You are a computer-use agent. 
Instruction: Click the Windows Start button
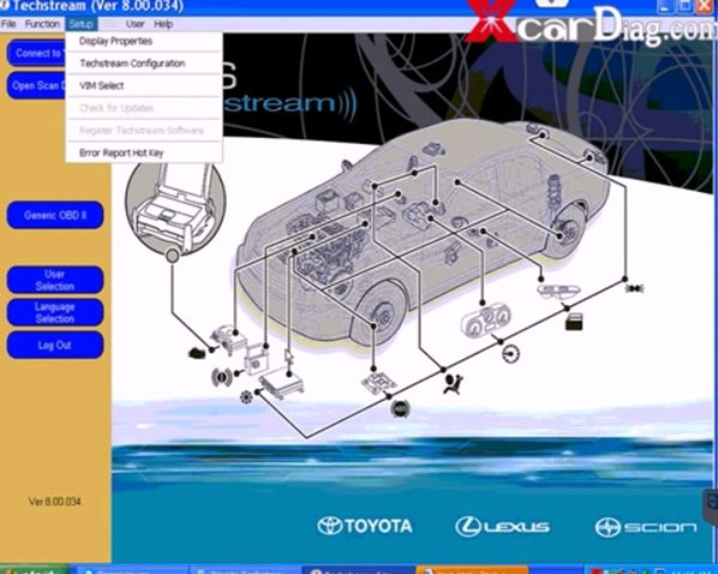click(34, 569)
